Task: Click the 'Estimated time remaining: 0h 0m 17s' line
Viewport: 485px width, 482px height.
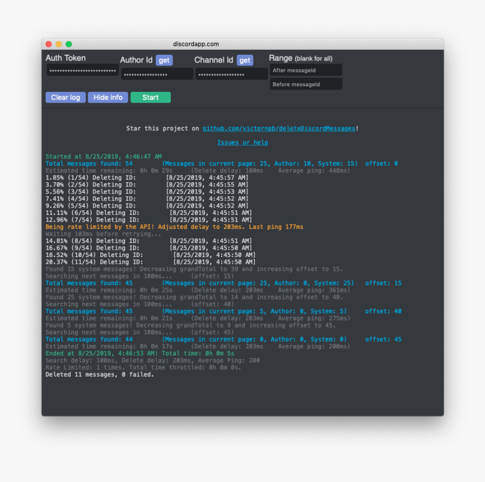Action: coord(197,346)
